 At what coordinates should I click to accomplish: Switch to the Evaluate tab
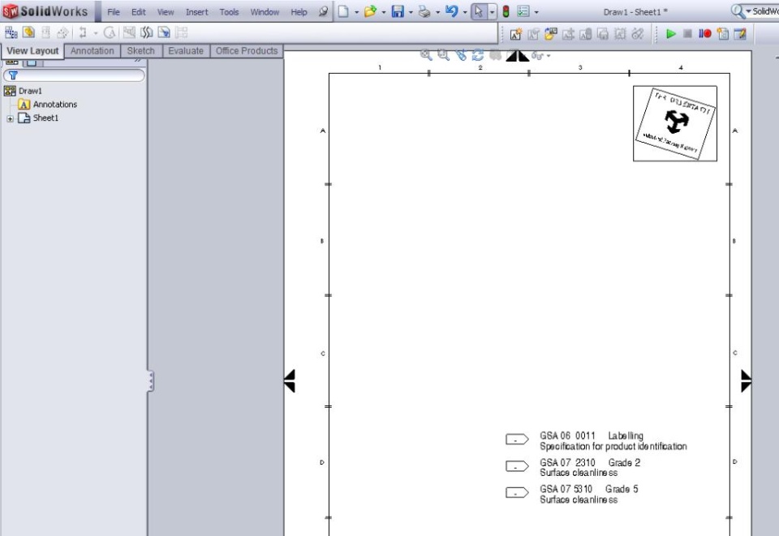tap(185, 50)
